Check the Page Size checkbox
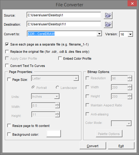Viewport: 139px width, 155px height. pos(9,80)
